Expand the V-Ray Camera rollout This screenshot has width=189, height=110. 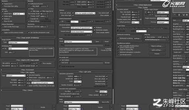coord(28,90)
